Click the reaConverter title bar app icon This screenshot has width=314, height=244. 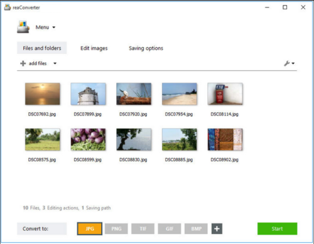coord(8,8)
